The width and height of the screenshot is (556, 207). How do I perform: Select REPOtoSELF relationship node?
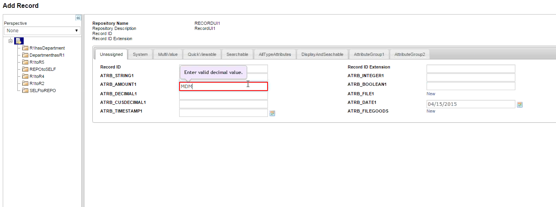43,69
